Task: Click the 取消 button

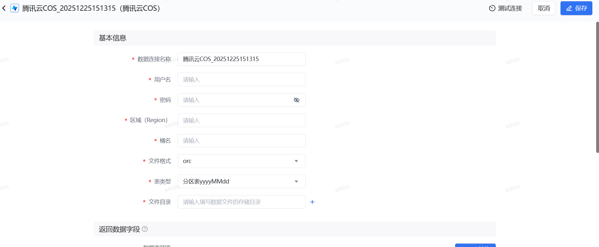Action: pyautogui.click(x=543, y=8)
